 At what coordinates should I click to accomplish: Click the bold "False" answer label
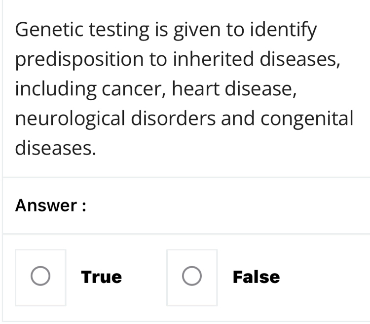pos(256,277)
